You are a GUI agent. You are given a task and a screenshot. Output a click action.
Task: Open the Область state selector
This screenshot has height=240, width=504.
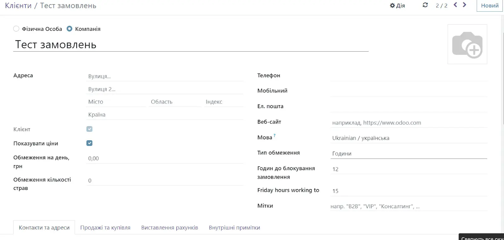coord(175,102)
